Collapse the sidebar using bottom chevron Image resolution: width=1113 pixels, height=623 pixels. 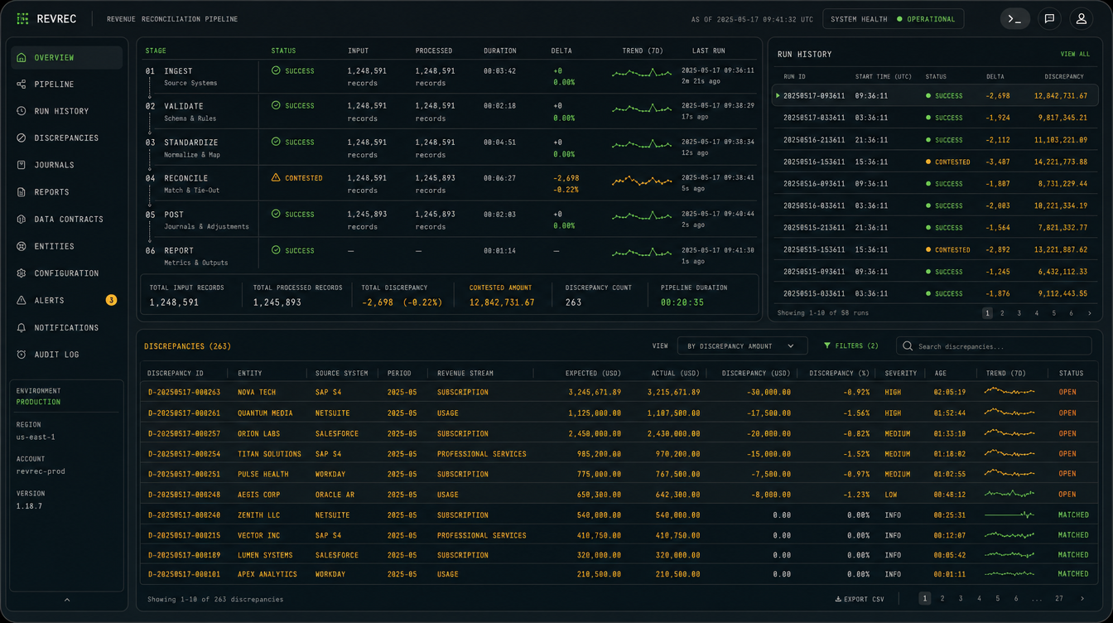pyautogui.click(x=67, y=600)
